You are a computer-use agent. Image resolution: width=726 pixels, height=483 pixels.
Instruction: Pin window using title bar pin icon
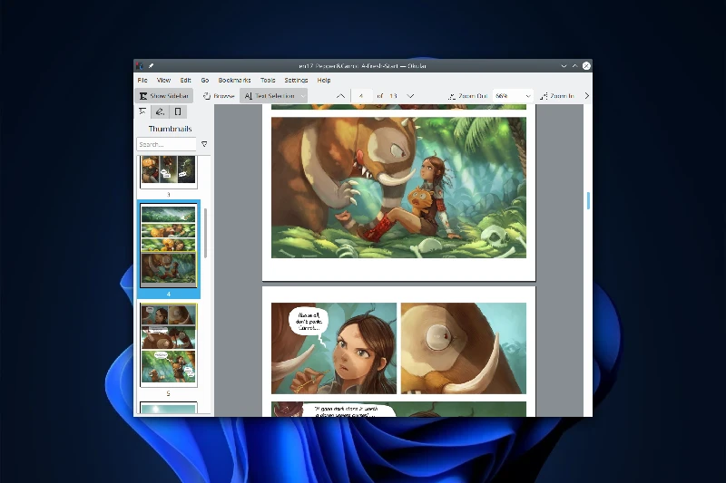[152, 65]
